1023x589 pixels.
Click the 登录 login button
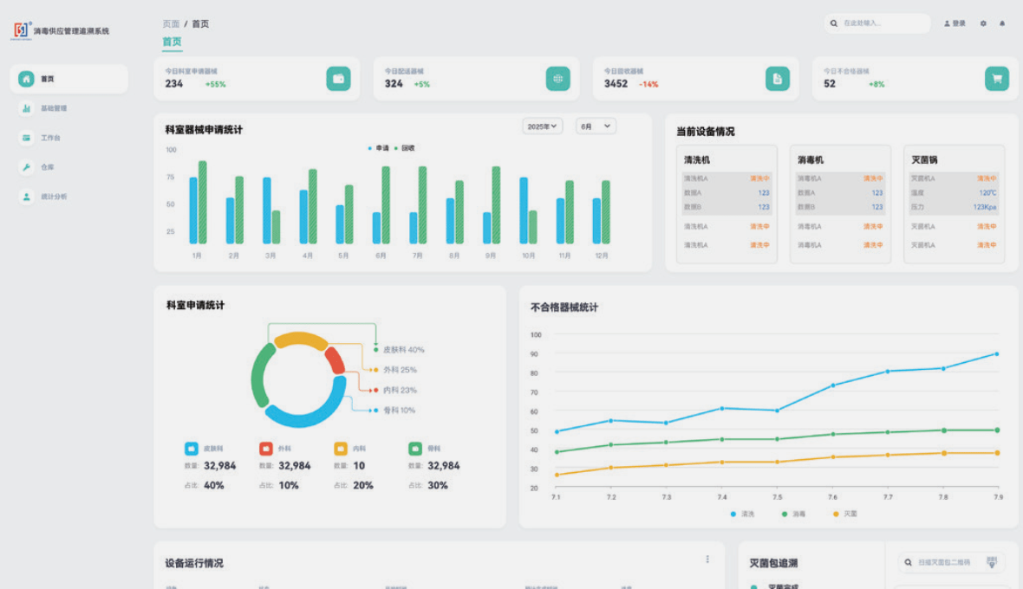click(x=955, y=23)
